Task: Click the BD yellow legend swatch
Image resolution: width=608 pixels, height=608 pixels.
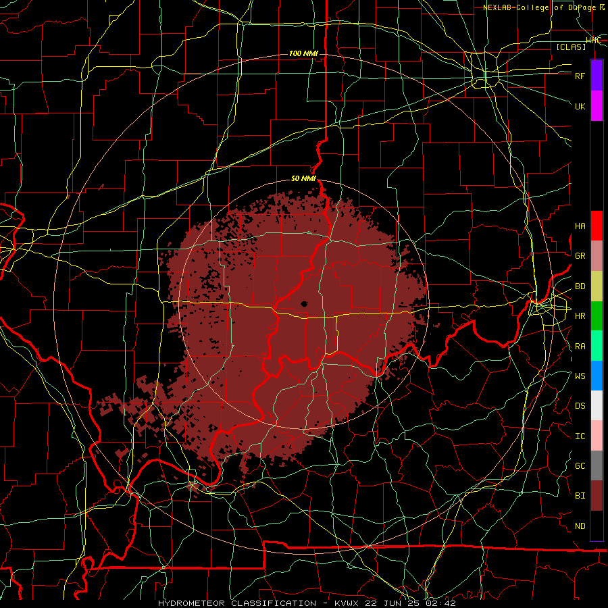Action: pyautogui.click(x=597, y=286)
